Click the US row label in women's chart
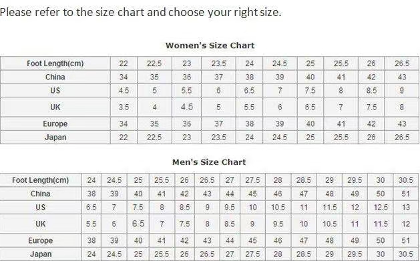The width and height of the screenshot is (420, 261). (55, 91)
